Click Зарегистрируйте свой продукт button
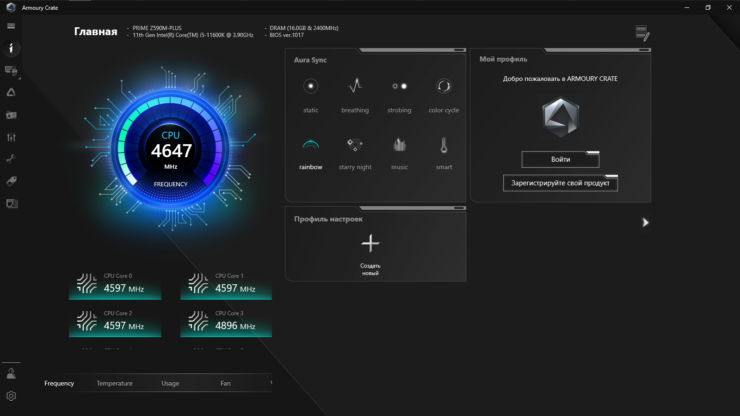The width and height of the screenshot is (740, 416). (561, 183)
